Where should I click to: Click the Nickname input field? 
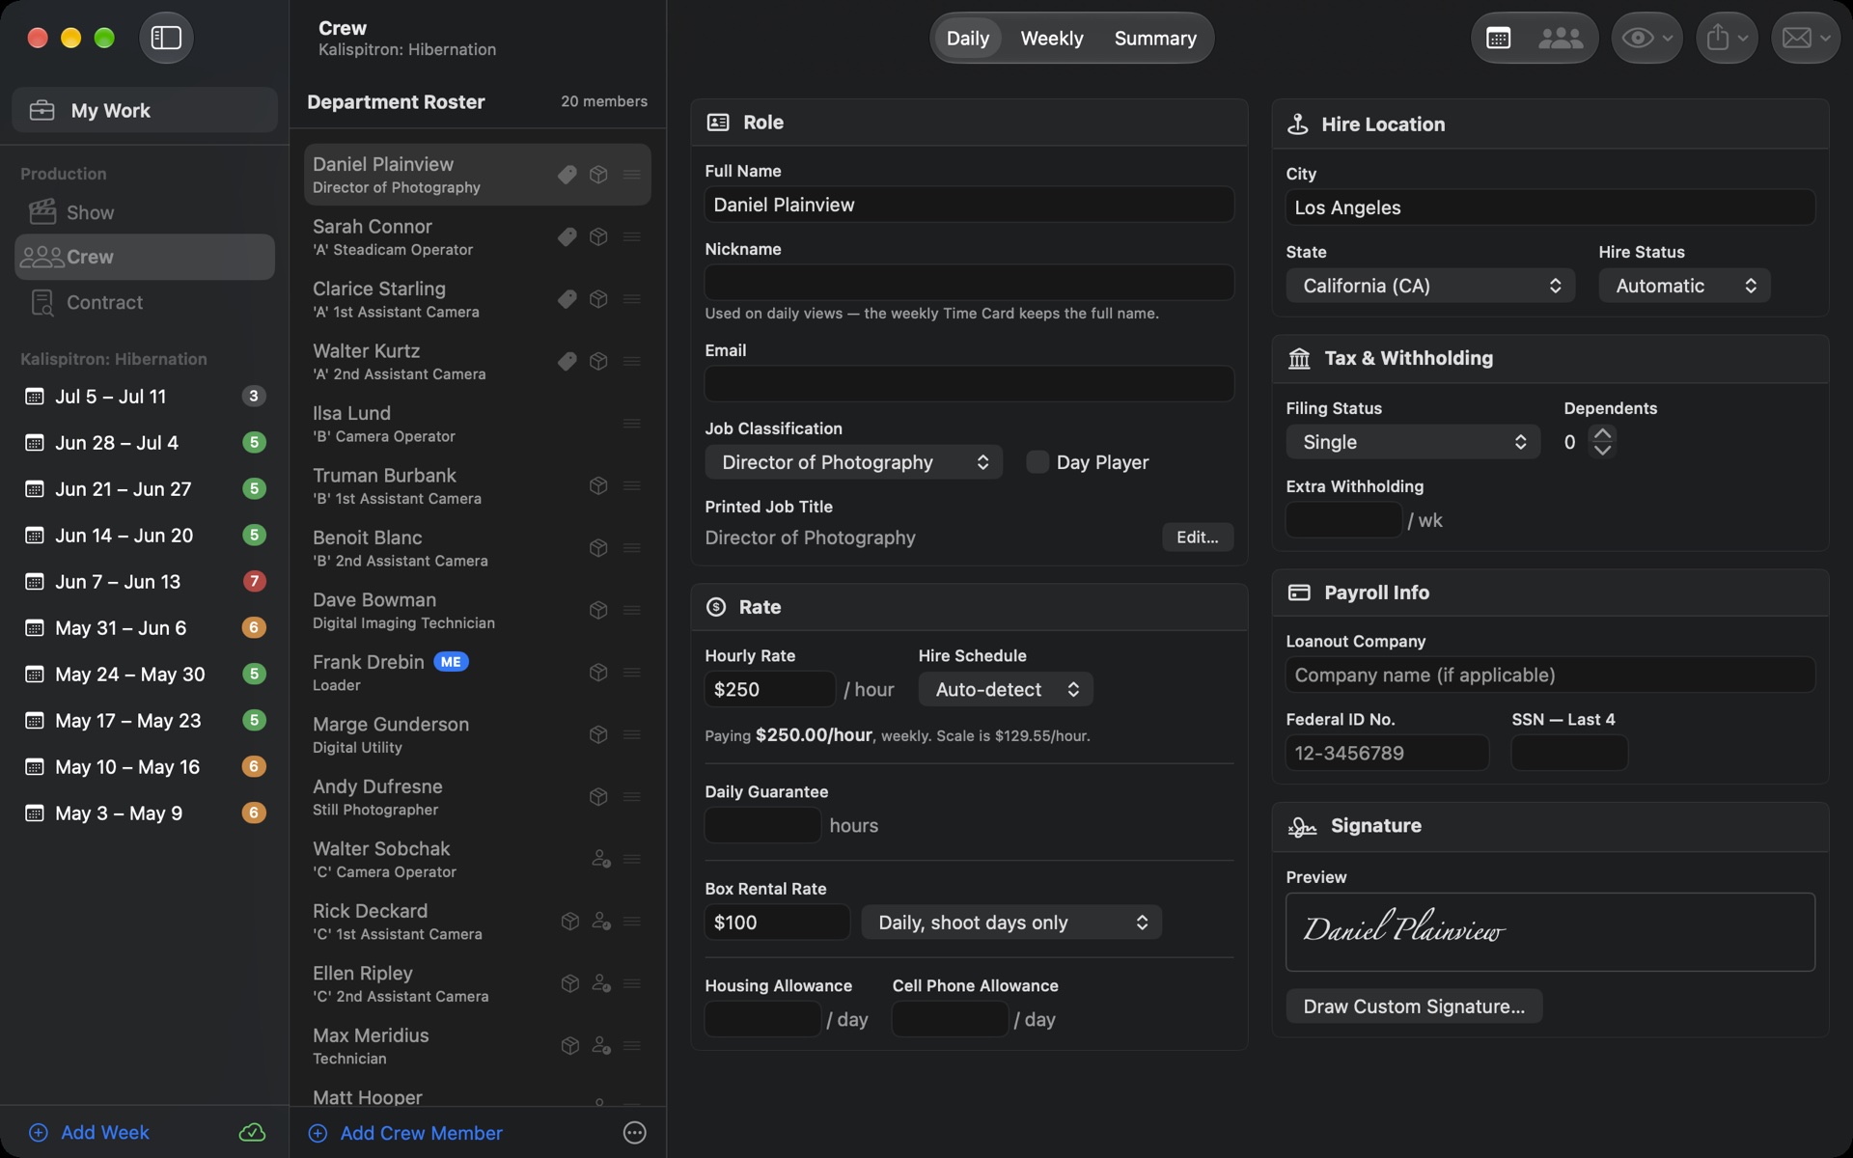tap(969, 283)
